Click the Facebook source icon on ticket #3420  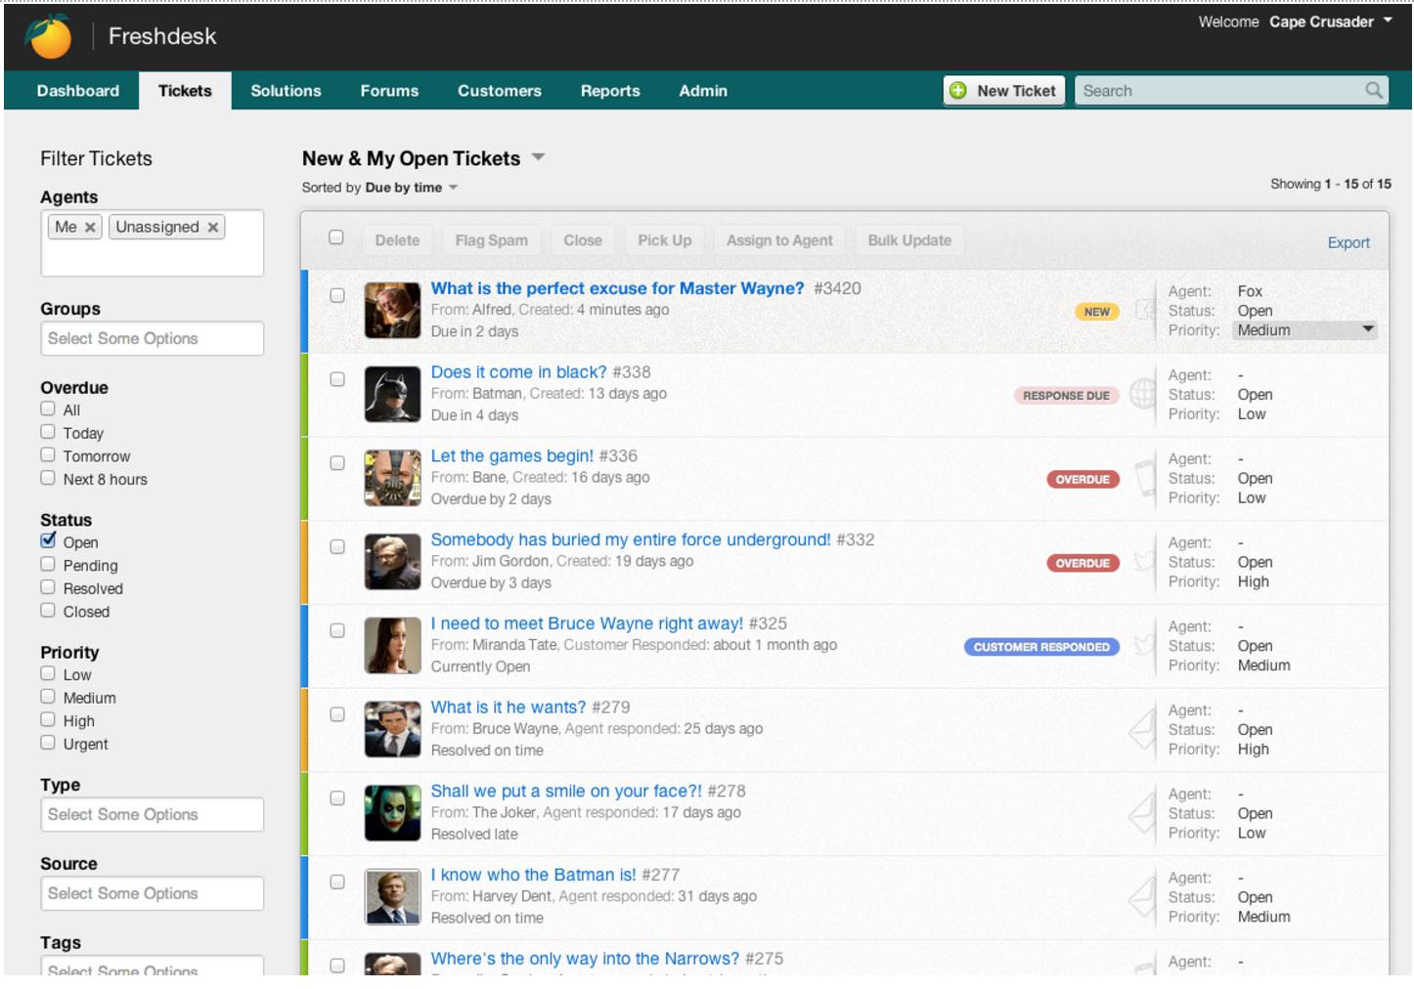click(1144, 310)
